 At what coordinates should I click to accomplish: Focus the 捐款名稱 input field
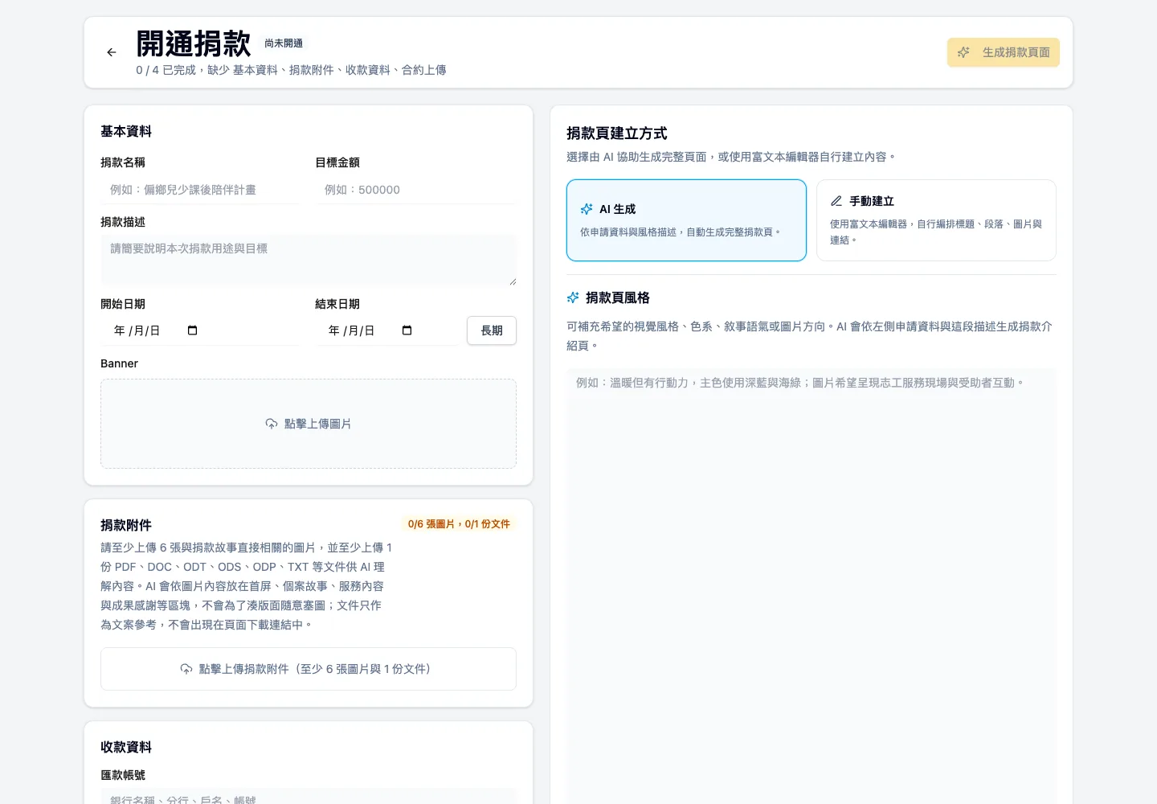200,190
